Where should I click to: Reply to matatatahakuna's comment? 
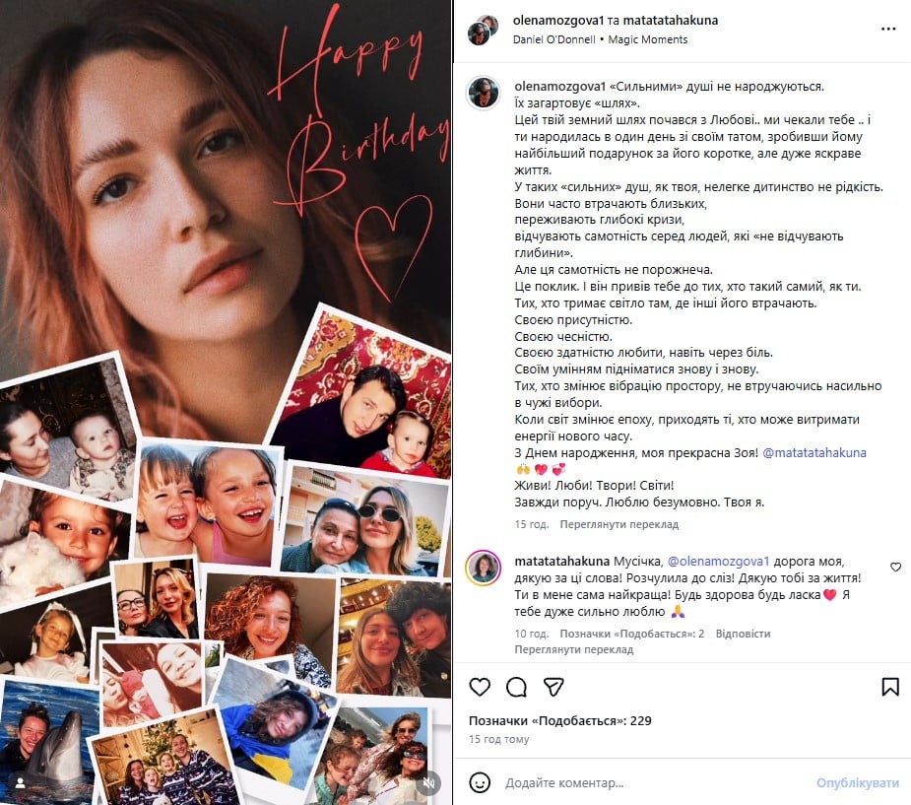743,634
